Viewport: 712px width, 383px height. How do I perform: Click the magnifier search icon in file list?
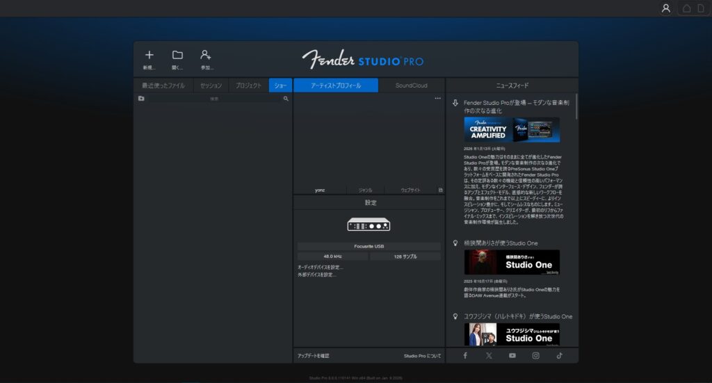pos(286,99)
